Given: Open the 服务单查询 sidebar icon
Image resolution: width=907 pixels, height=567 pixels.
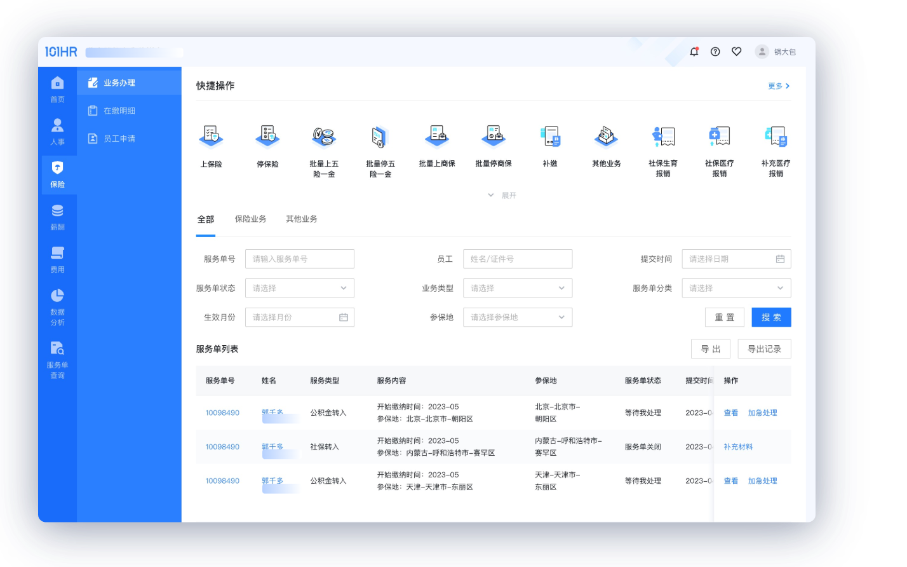Looking at the screenshot, I should point(57,348).
